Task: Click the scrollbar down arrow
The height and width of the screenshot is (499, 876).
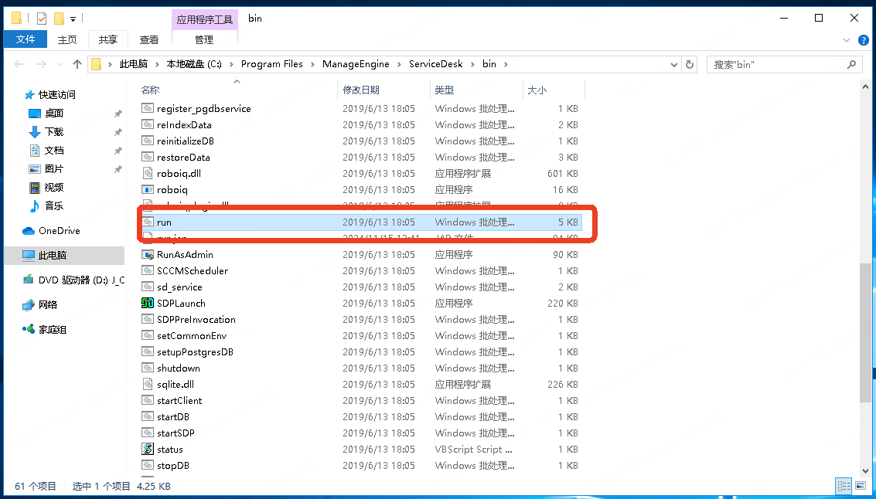Action: (865, 470)
